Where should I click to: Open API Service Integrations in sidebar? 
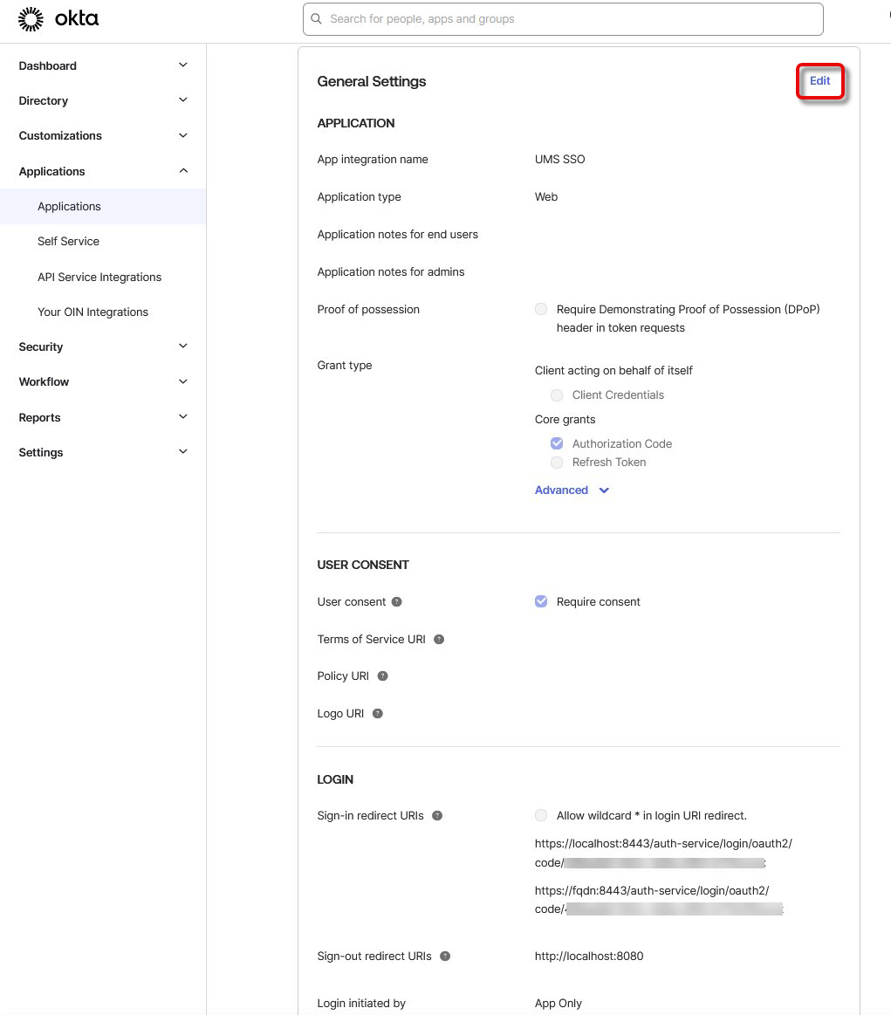pyautogui.click(x=99, y=278)
